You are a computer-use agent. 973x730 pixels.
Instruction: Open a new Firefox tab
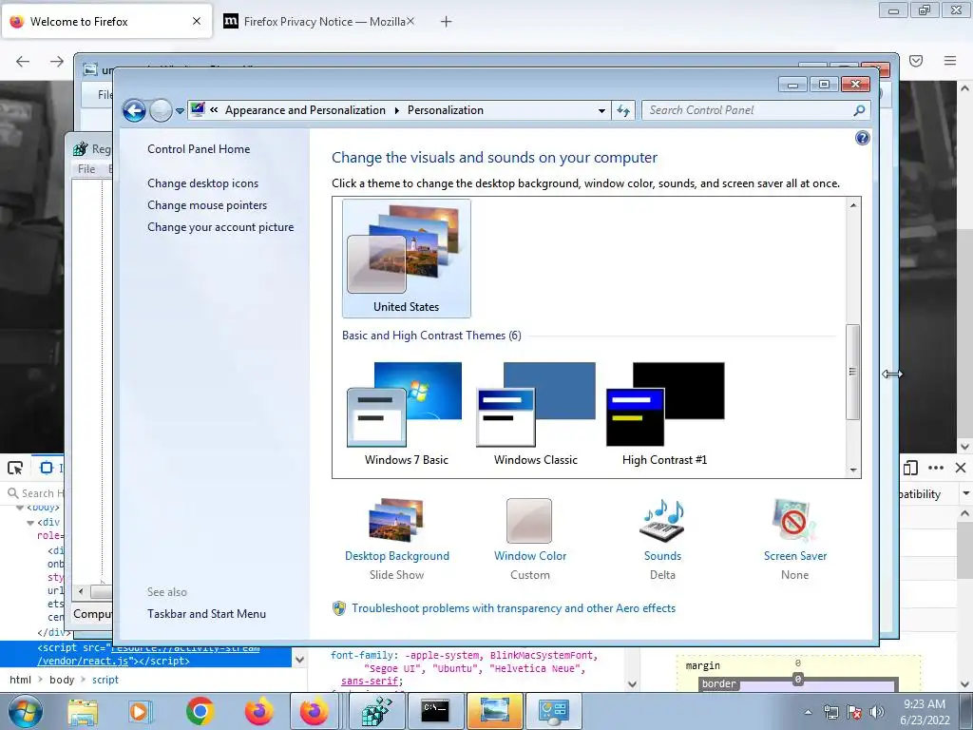446,22
